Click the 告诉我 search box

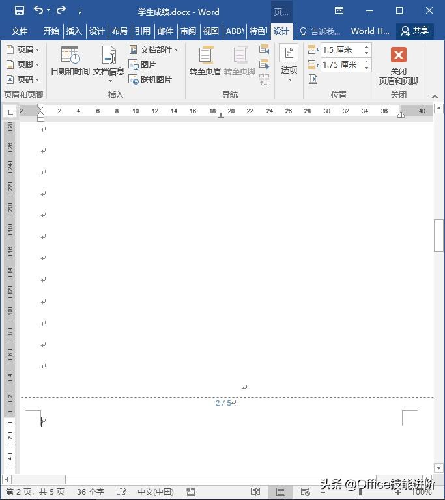[321, 31]
